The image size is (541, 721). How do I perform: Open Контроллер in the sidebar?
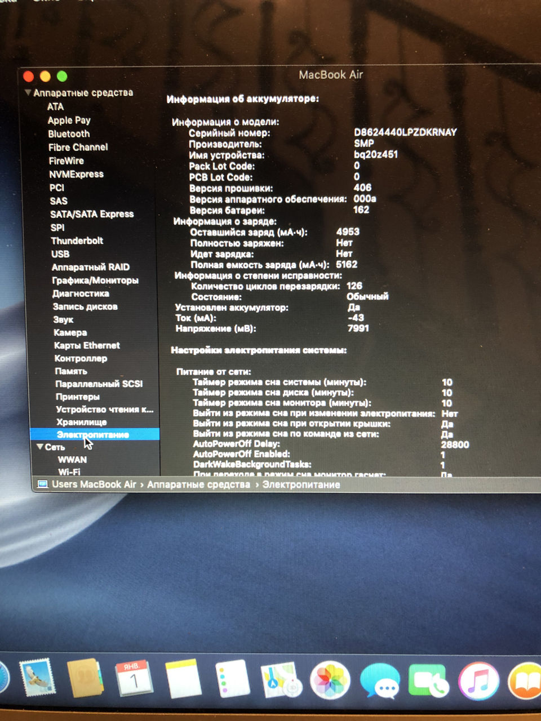[81, 358]
